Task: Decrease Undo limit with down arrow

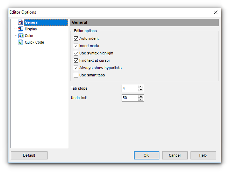Action: pyautogui.click(x=141, y=99)
